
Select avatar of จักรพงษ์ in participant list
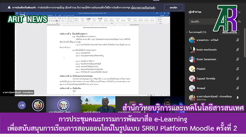click(192, 88)
